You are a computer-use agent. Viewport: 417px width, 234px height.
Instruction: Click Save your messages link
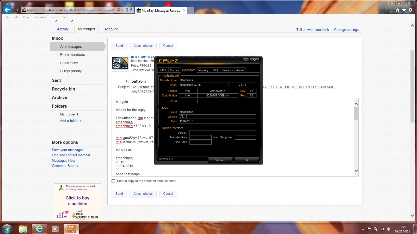click(68, 150)
